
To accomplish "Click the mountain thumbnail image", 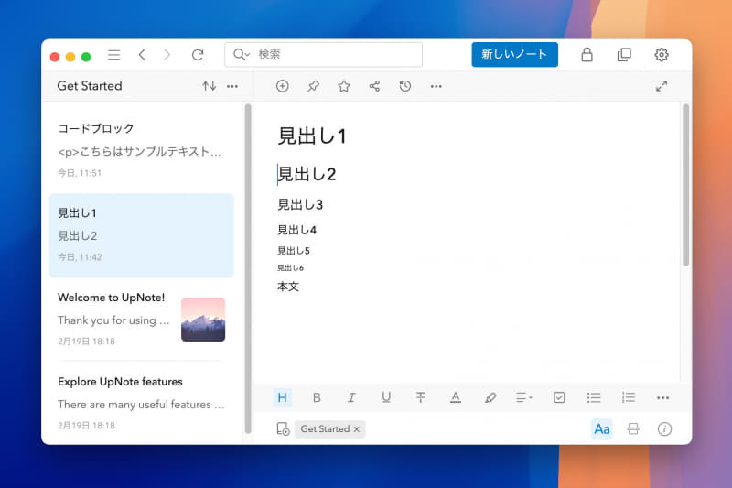I will (203, 320).
